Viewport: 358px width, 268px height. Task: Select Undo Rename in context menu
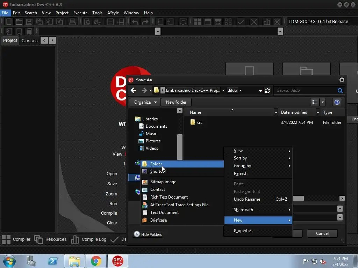[258, 199]
